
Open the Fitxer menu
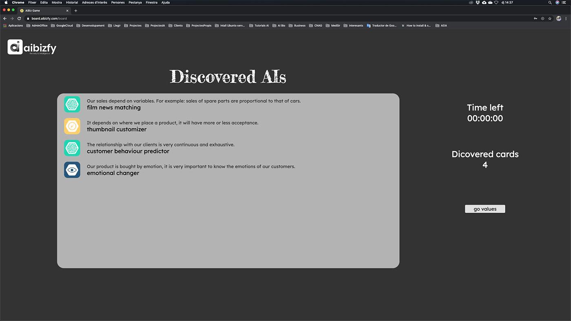coord(32,2)
